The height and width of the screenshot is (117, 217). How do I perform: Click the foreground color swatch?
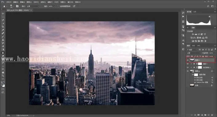pos(2,84)
